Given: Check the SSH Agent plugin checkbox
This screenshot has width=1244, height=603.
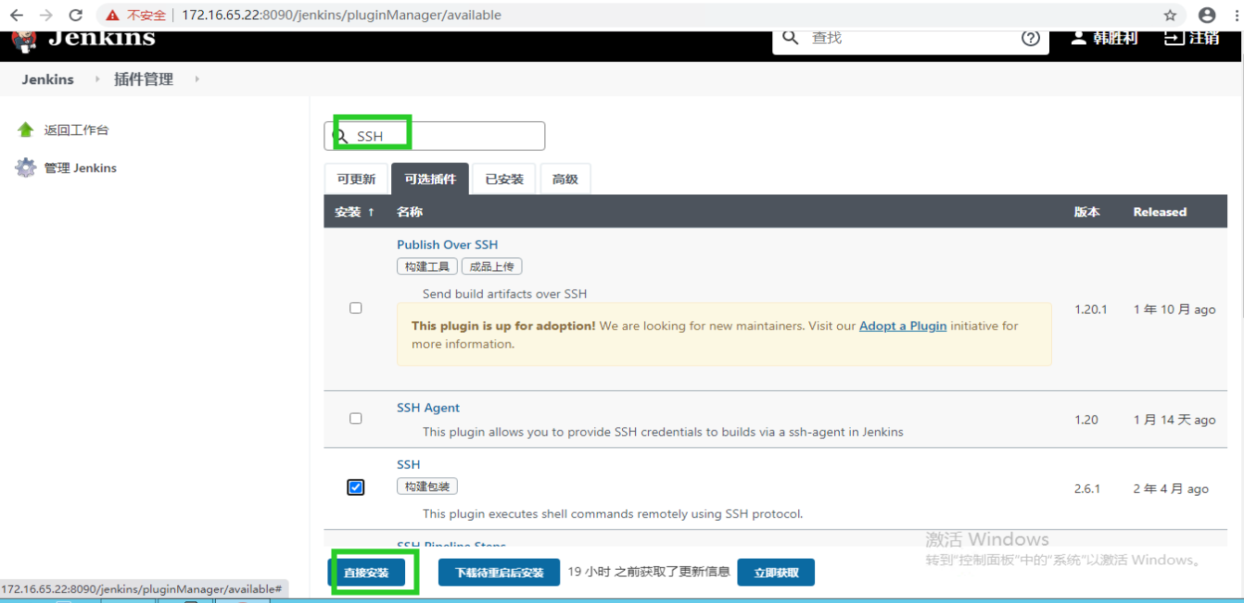Looking at the screenshot, I should tap(356, 419).
